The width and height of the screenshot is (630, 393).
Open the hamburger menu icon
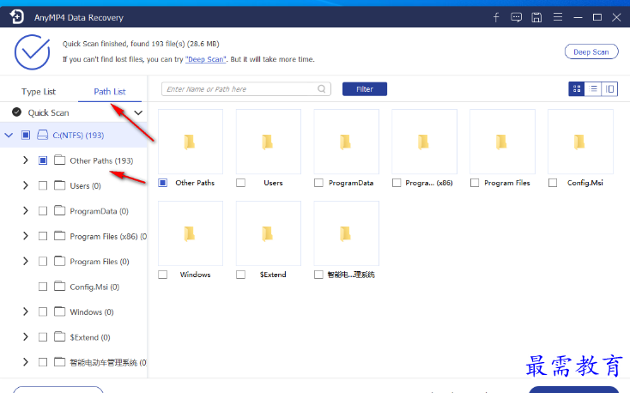point(558,17)
